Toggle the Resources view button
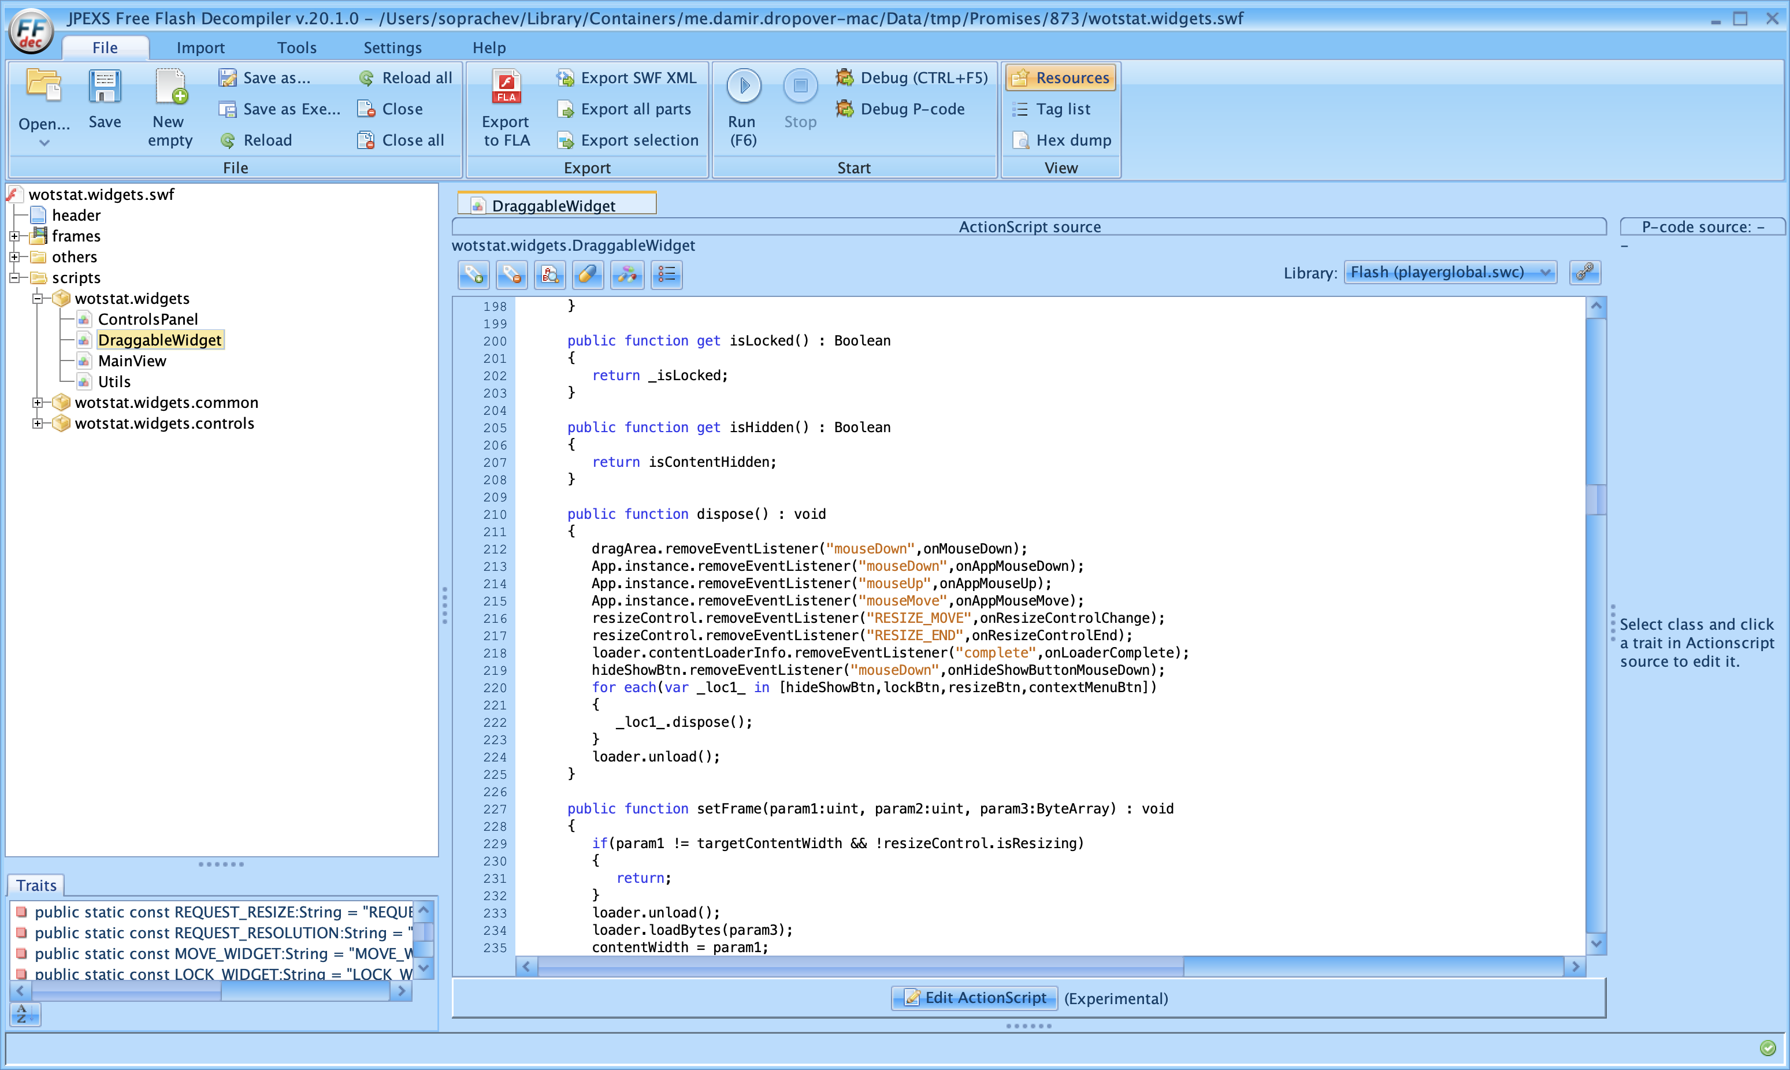The height and width of the screenshot is (1070, 1790). click(x=1060, y=78)
